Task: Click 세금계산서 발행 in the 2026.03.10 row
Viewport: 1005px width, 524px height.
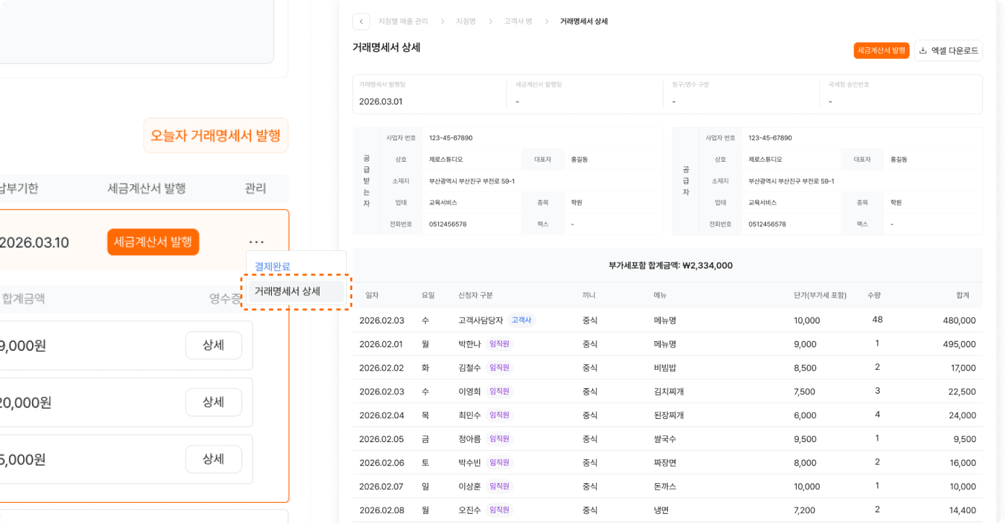Action: (x=153, y=242)
